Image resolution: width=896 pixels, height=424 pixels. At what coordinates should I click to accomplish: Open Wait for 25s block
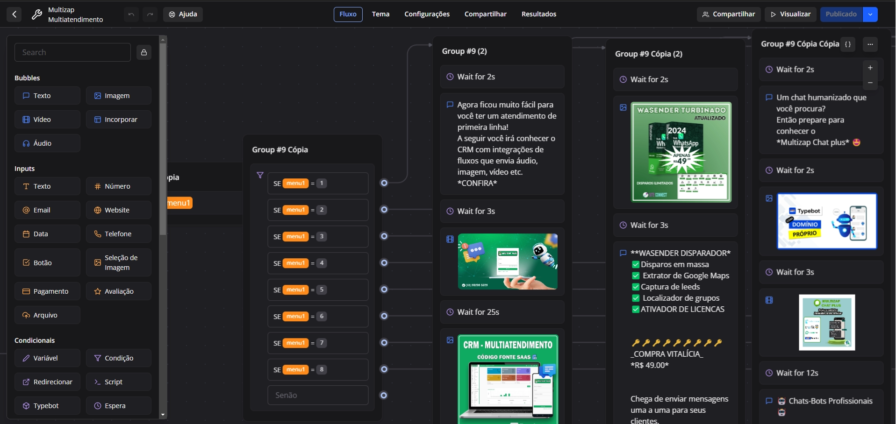pos(502,312)
